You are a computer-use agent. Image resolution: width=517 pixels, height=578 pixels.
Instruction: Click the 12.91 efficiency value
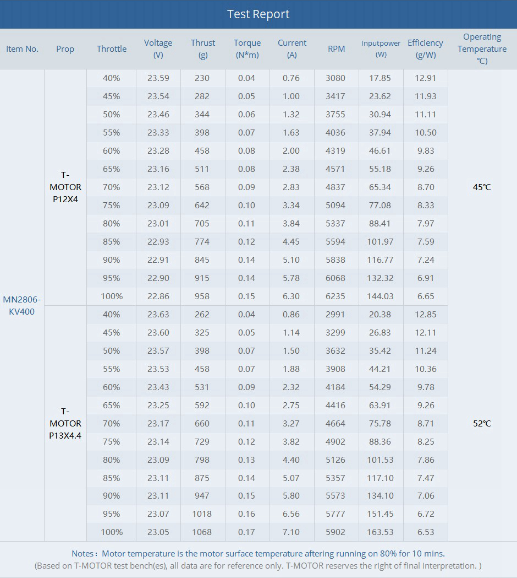click(x=425, y=78)
